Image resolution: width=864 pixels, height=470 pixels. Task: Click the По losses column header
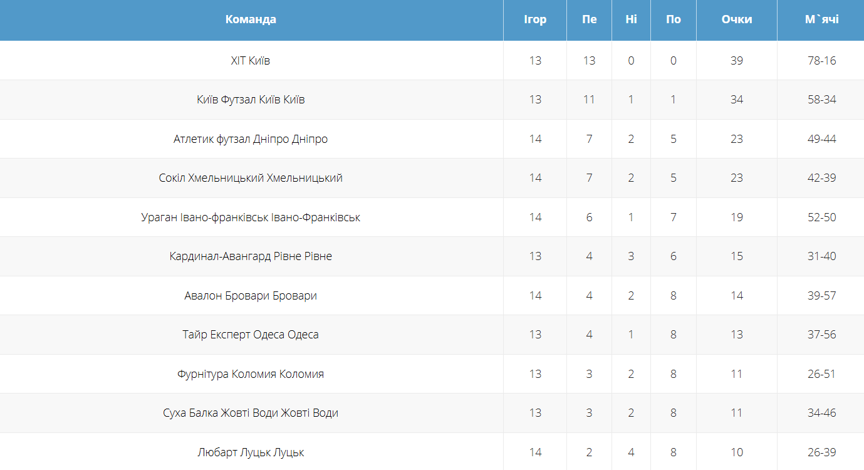tap(674, 19)
